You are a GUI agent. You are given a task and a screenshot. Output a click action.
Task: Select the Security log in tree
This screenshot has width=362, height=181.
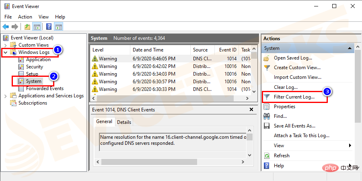pos(34,67)
